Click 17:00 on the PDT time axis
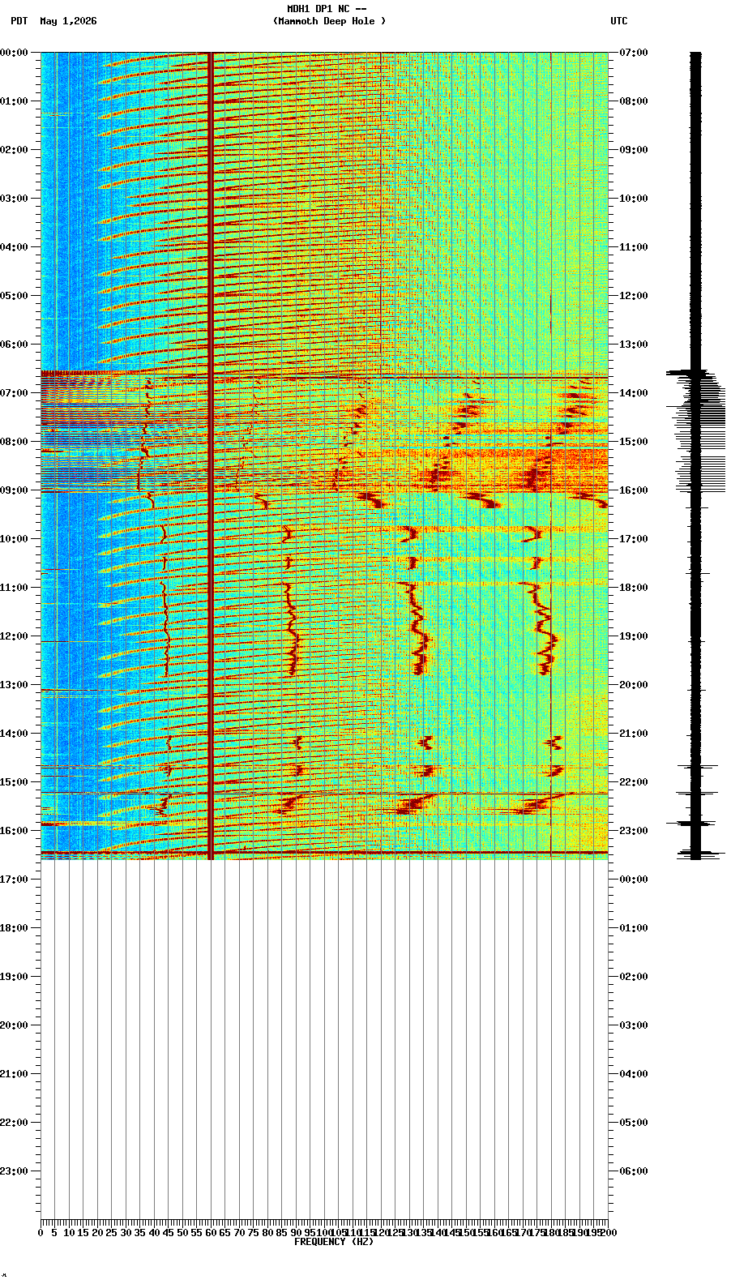 [x=15, y=880]
